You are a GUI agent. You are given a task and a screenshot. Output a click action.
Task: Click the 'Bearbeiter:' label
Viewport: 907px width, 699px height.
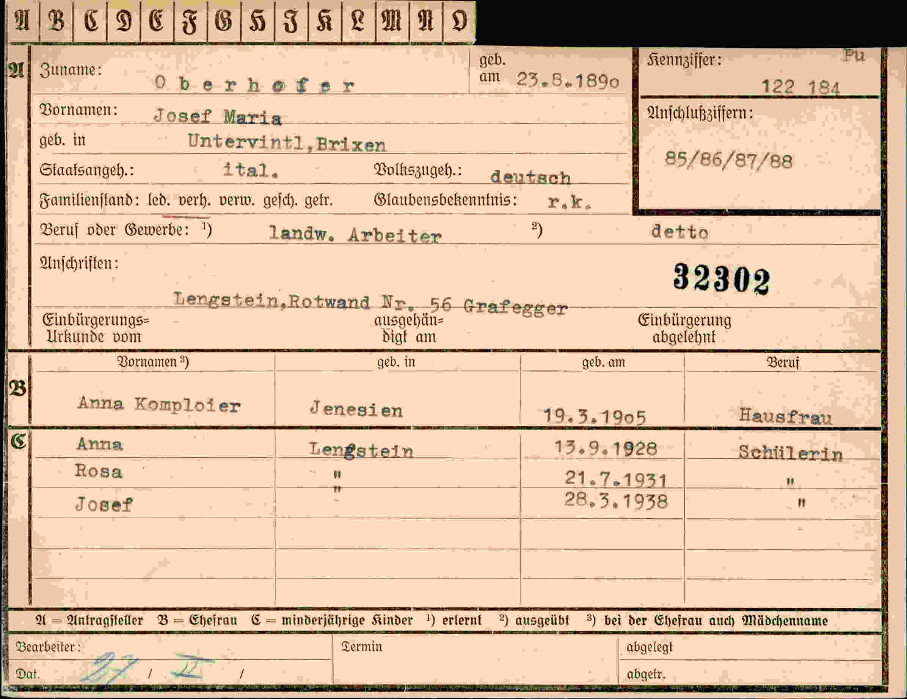tap(48, 647)
